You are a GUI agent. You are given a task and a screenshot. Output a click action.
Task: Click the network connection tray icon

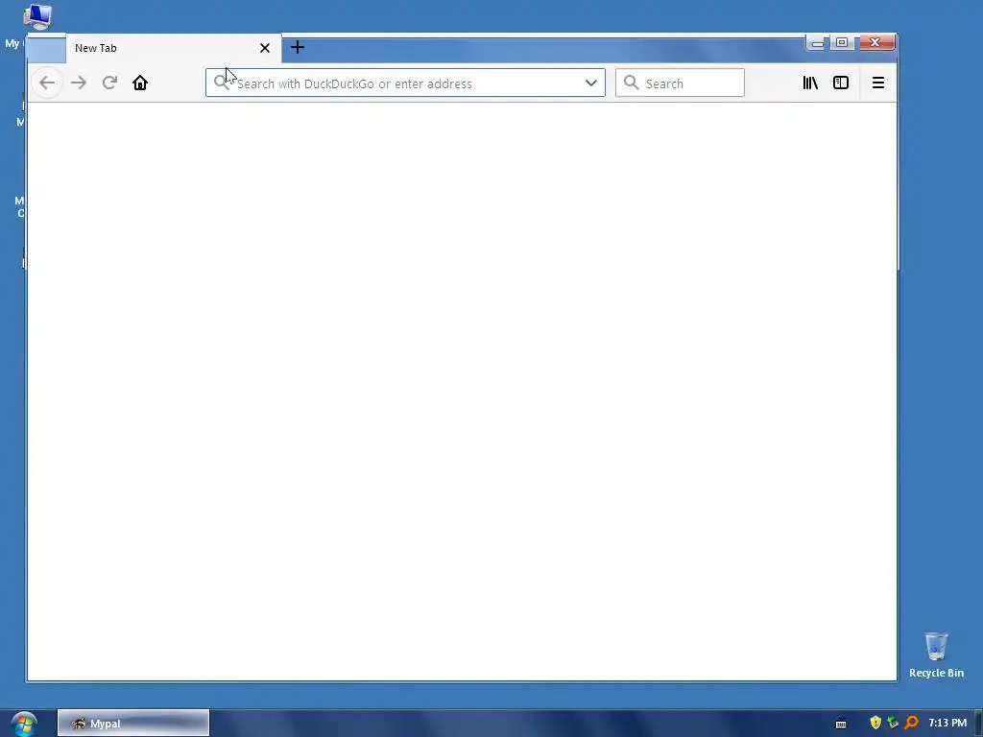tap(893, 723)
